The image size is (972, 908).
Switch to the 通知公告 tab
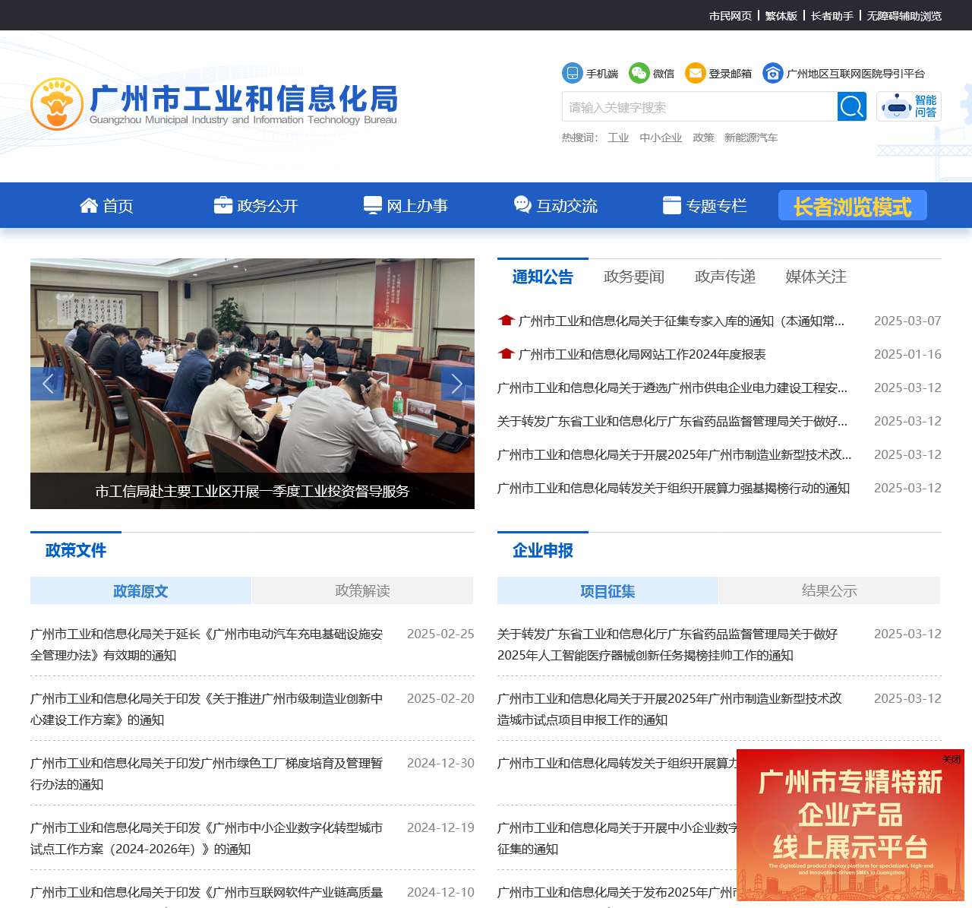click(x=543, y=277)
